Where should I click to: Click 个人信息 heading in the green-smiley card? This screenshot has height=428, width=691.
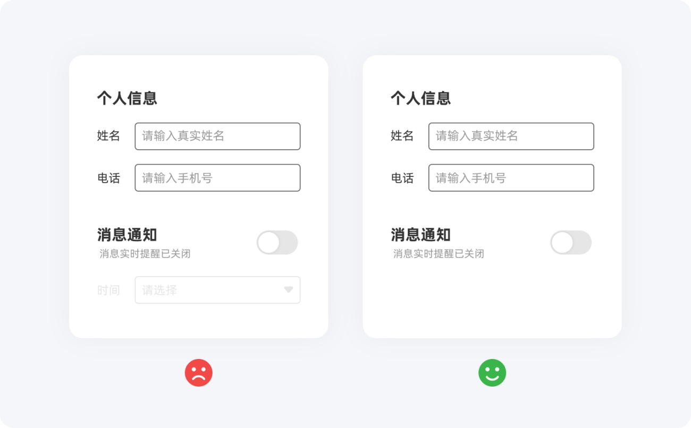pyautogui.click(x=421, y=98)
